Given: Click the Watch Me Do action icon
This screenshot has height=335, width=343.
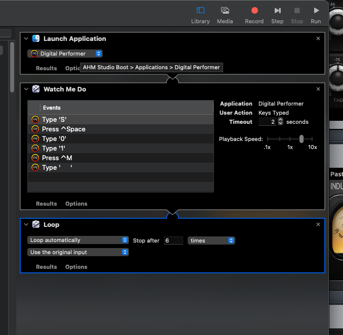Looking at the screenshot, I should tap(36, 89).
